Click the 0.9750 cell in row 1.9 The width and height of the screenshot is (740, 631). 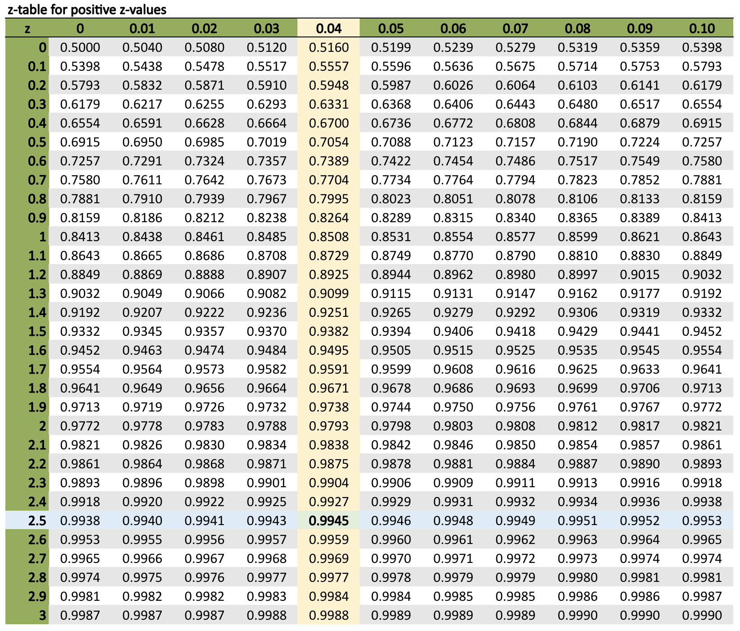point(453,407)
